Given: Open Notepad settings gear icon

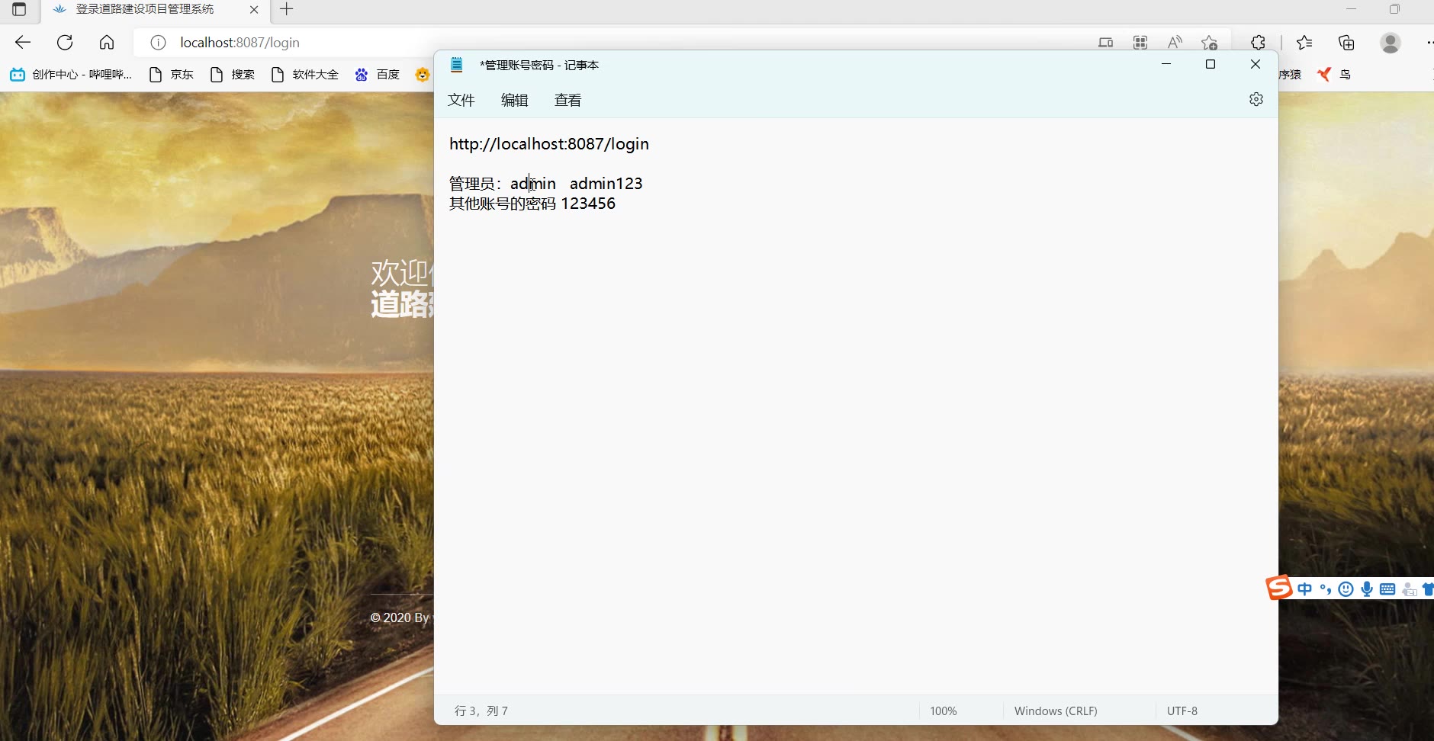Looking at the screenshot, I should 1256,99.
